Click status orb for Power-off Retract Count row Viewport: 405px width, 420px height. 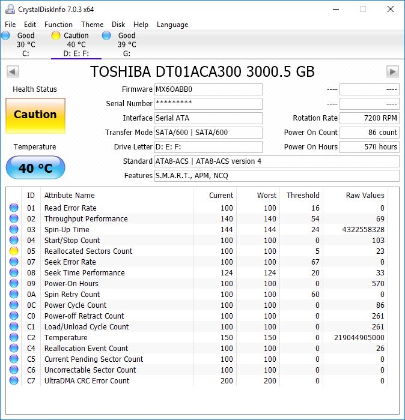tap(14, 316)
